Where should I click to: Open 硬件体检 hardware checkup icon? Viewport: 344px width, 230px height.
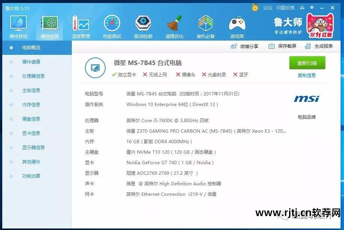[x=18, y=26]
